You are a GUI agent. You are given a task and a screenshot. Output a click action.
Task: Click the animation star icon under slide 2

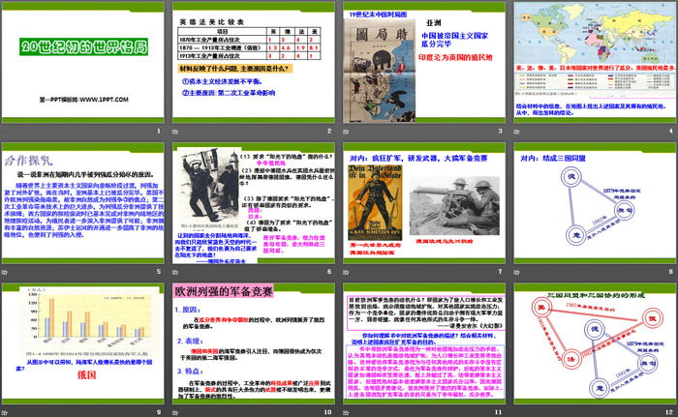175,132
